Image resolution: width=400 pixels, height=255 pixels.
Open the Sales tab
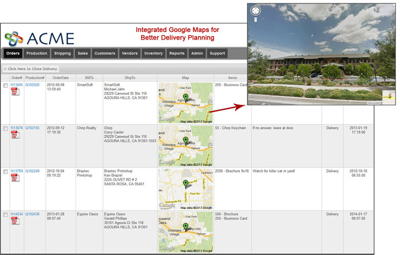click(83, 53)
